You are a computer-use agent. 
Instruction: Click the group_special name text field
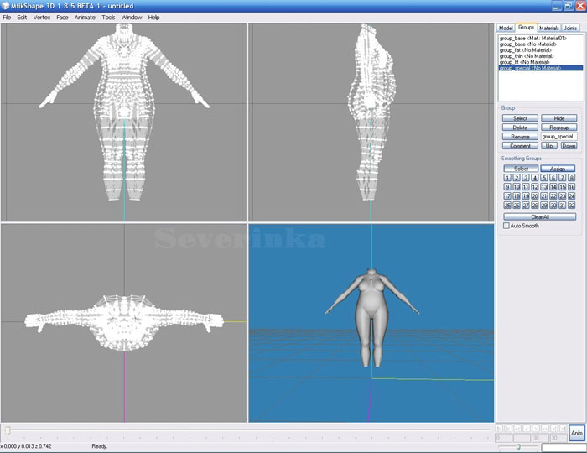pyautogui.click(x=558, y=136)
